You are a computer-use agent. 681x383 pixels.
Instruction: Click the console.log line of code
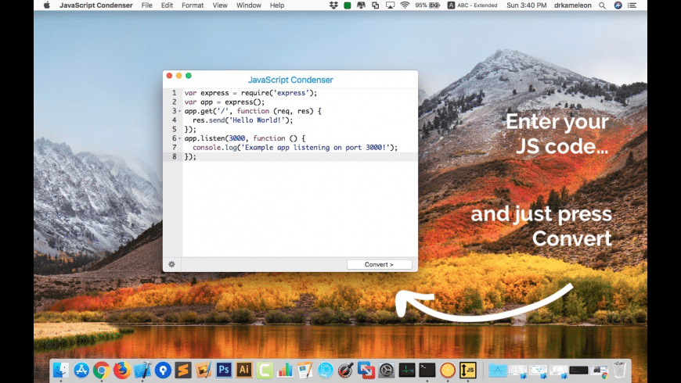coord(295,148)
